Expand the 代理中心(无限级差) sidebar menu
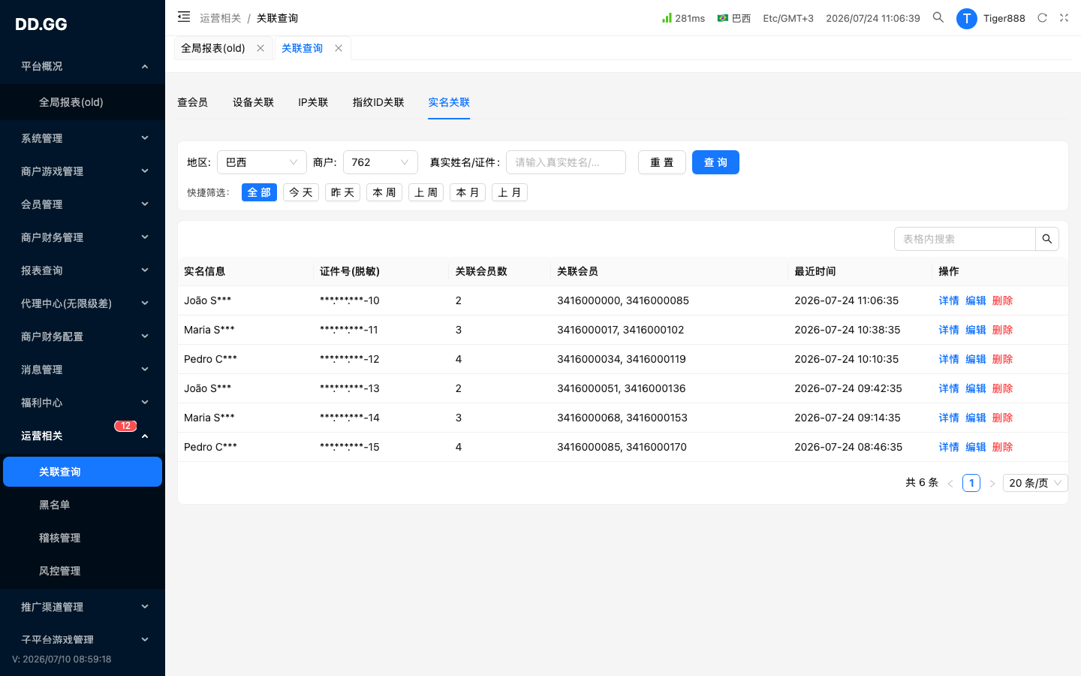 point(83,303)
